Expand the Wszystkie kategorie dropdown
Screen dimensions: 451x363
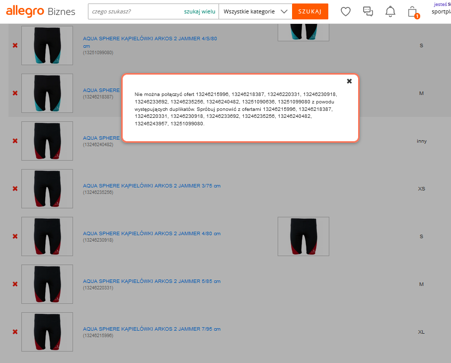[x=255, y=11]
